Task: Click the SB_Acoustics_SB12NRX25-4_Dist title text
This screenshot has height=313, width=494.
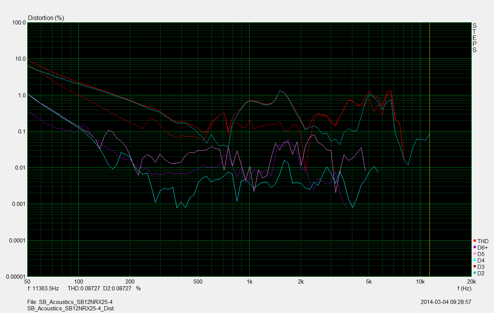Action: [71, 308]
